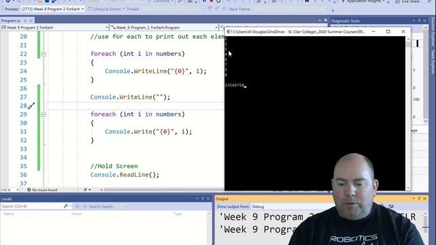Open the Stack Frame dropdown
436x245 pixels.
290,9
